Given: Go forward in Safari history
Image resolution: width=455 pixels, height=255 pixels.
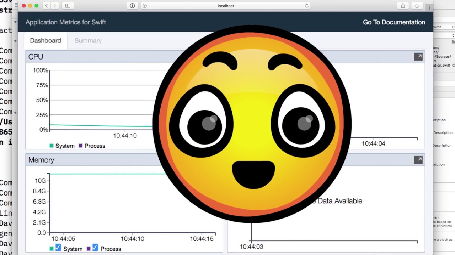Looking at the screenshot, I should click(x=55, y=6).
